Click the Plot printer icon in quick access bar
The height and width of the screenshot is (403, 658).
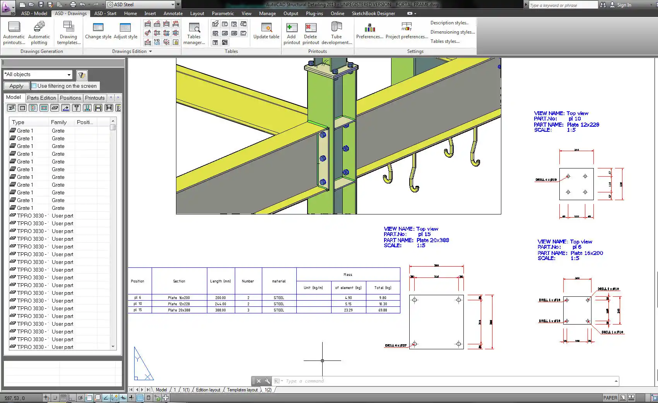[x=73, y=5]
